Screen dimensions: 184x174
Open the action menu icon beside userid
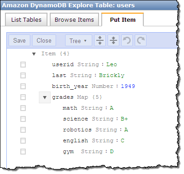coord(23,64)
